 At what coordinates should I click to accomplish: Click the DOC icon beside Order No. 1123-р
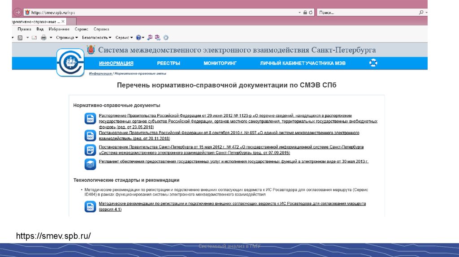[90, 119]
